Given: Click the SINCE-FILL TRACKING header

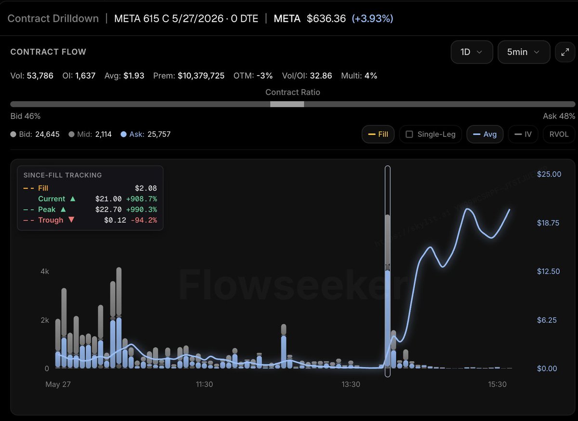Looking at the screenshot, I should pos(63,175).
